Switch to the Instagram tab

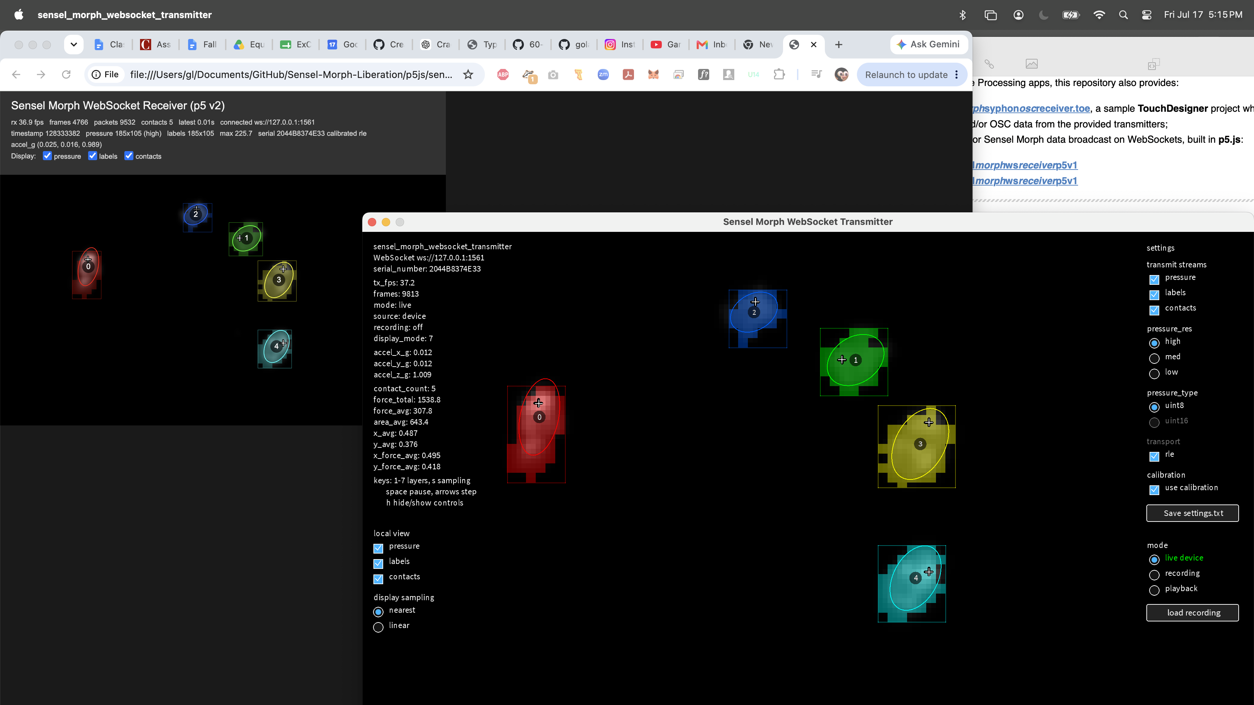click(620, 44)
